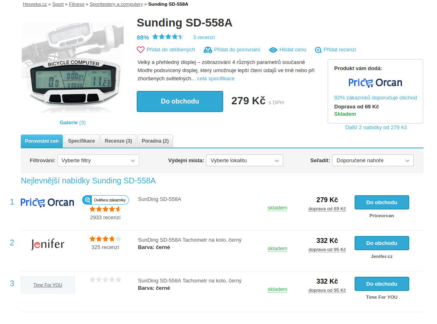Click the heart icon to add to favorites
437x324 pixels.
click(x=140, y=50)
